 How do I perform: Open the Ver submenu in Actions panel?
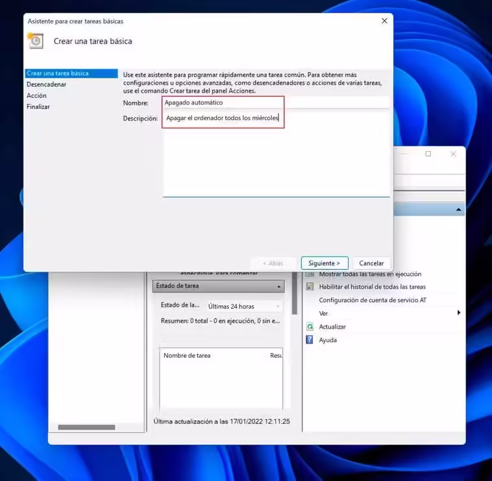(x=323, y=313)
